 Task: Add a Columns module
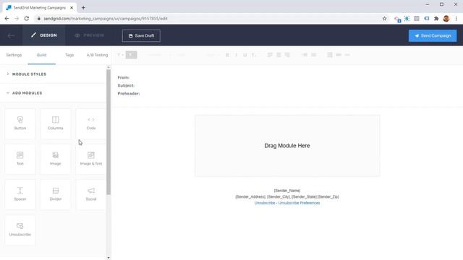pos(56,123)
